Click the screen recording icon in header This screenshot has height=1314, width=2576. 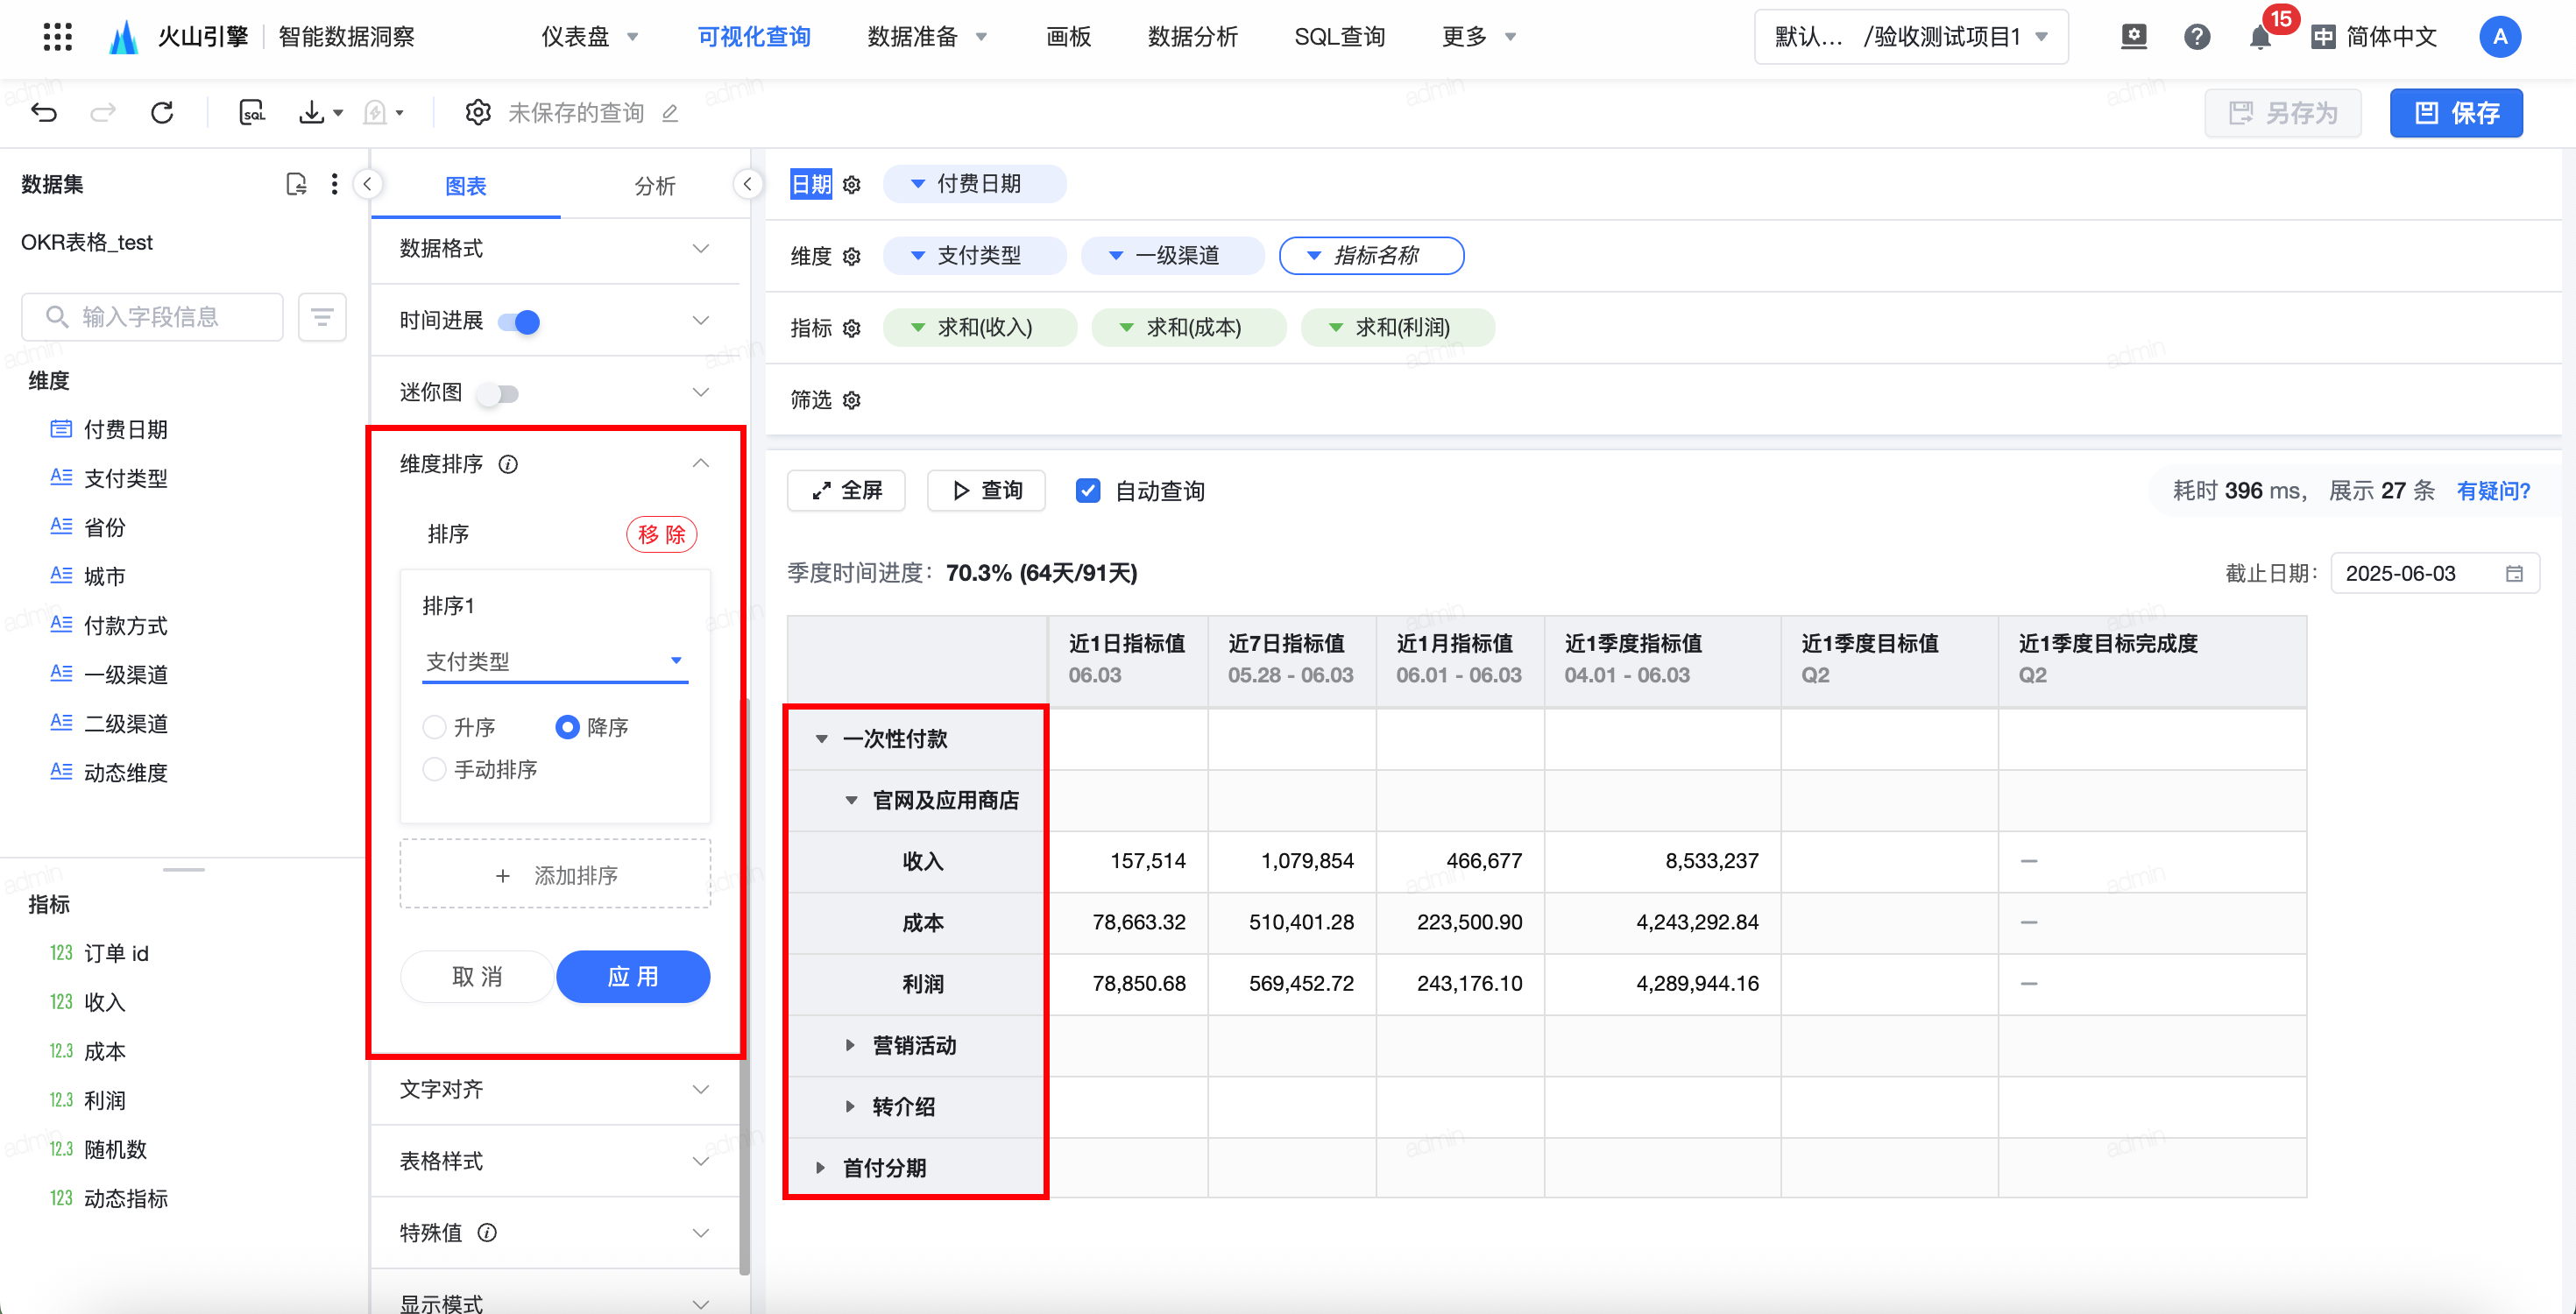point(2134,37)
